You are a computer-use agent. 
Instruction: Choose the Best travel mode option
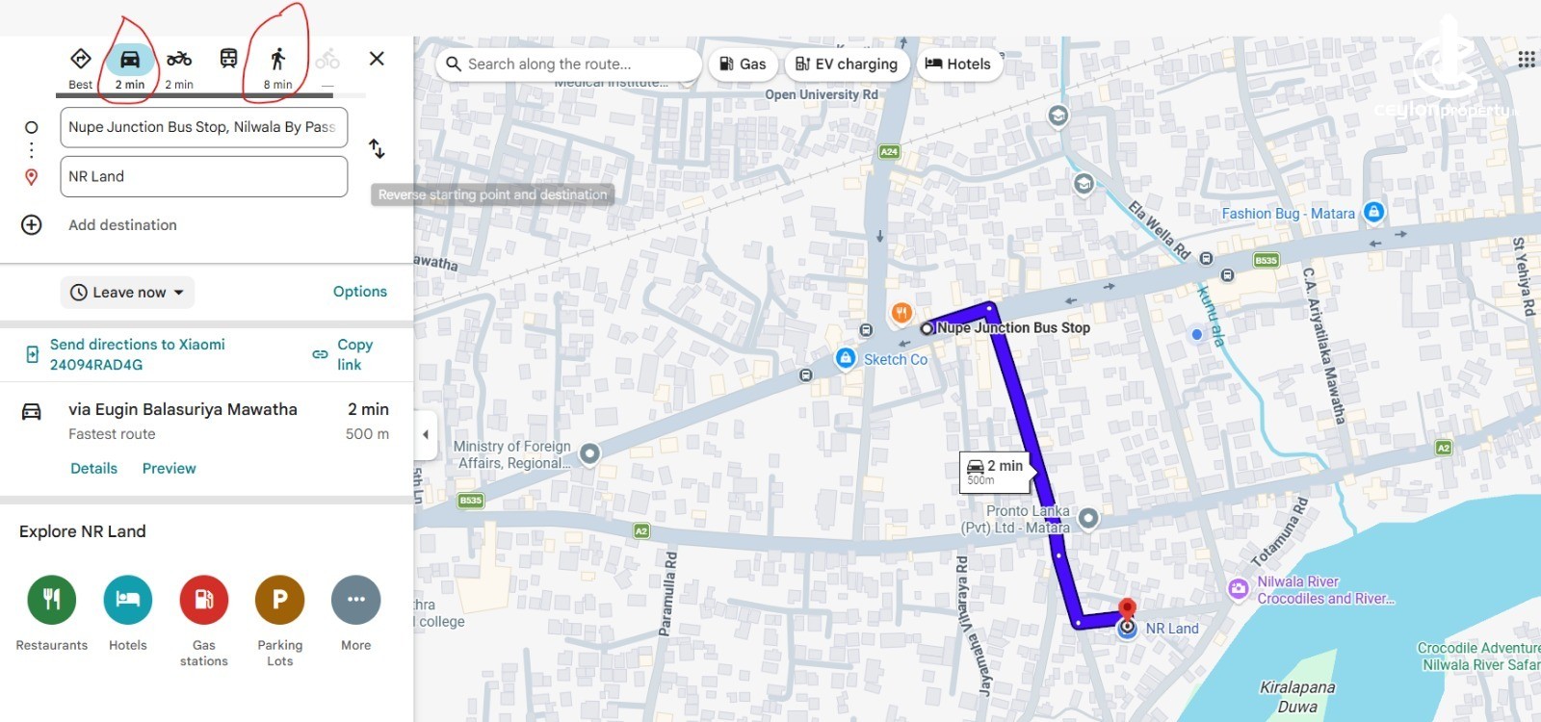point(81,67)
